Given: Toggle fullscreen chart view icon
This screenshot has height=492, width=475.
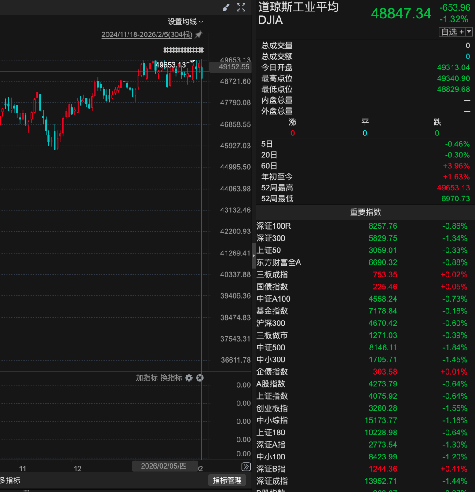Looking at the screenshot, I should [x=241, y=7].
